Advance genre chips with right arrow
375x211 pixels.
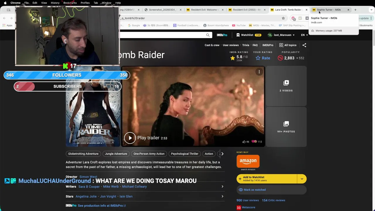pos(222,154)
